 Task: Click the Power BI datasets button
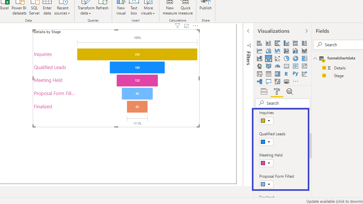19,8
